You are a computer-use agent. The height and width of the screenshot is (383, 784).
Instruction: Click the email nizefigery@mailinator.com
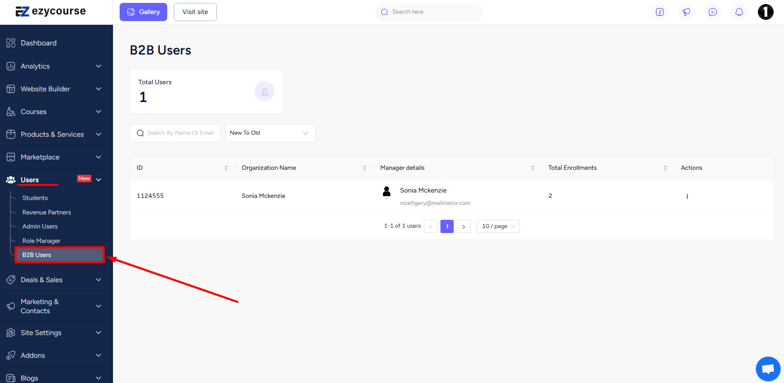coord(435,203)
